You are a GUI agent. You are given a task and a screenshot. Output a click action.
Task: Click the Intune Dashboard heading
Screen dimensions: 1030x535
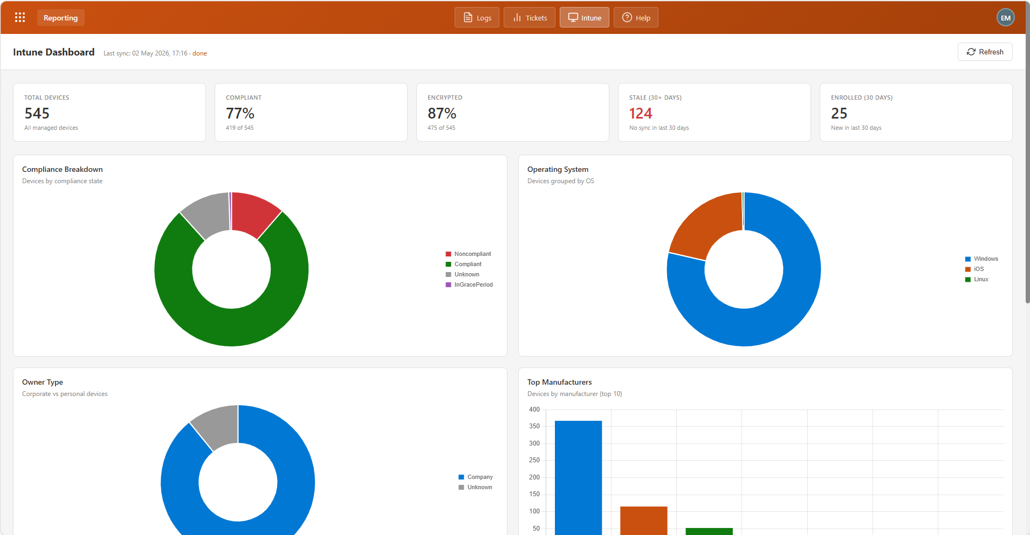54,52
